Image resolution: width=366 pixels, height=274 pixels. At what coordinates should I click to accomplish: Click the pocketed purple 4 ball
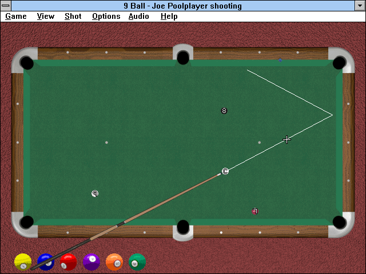(91, 262)
